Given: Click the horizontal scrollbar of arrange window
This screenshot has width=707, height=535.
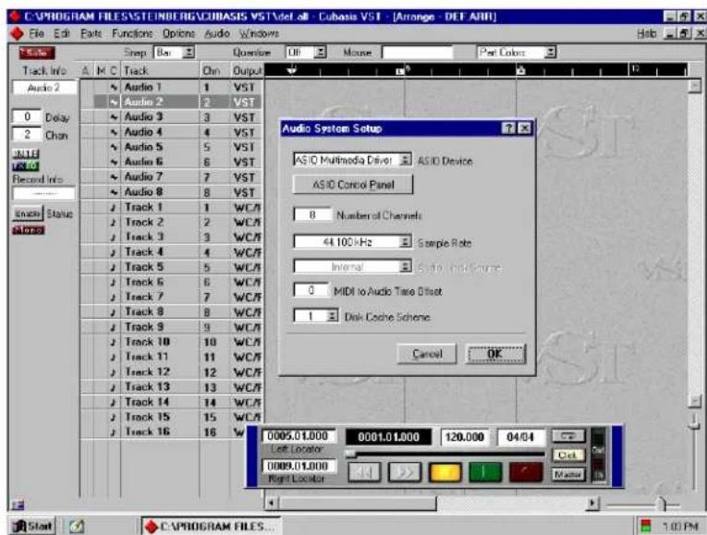Looking at the screenshot, I should (x=433, y=504).
